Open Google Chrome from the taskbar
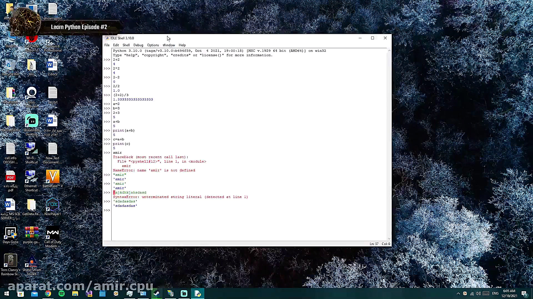Screen dimensions: 533x299 click(x=48, y=294)
